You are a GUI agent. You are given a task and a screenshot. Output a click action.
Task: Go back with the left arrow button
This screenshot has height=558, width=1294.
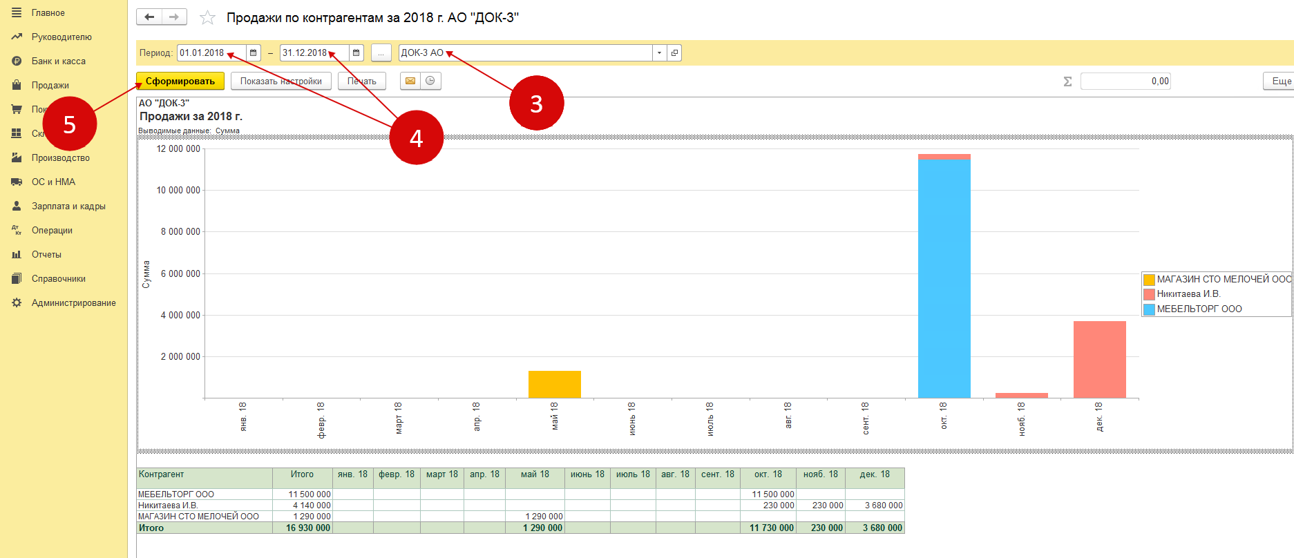[x=149, y=17]
